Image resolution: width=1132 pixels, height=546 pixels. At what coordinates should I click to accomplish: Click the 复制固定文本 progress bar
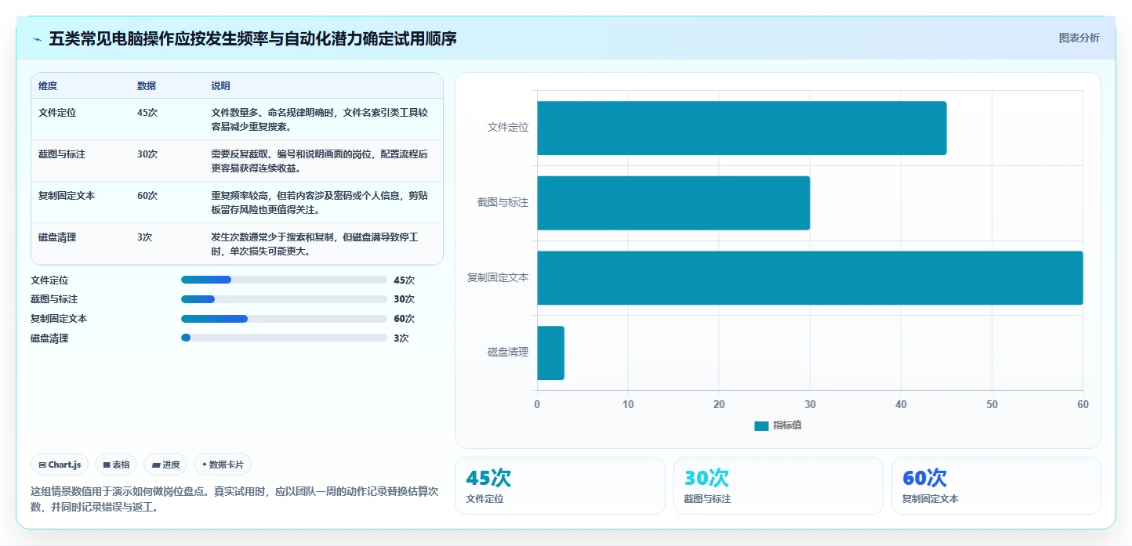(284, 319)
